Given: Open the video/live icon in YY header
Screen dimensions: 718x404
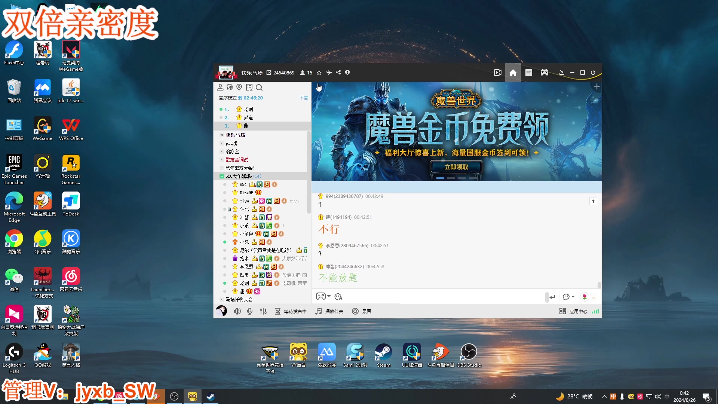Looking at the screenshot, I should (497, 73).
